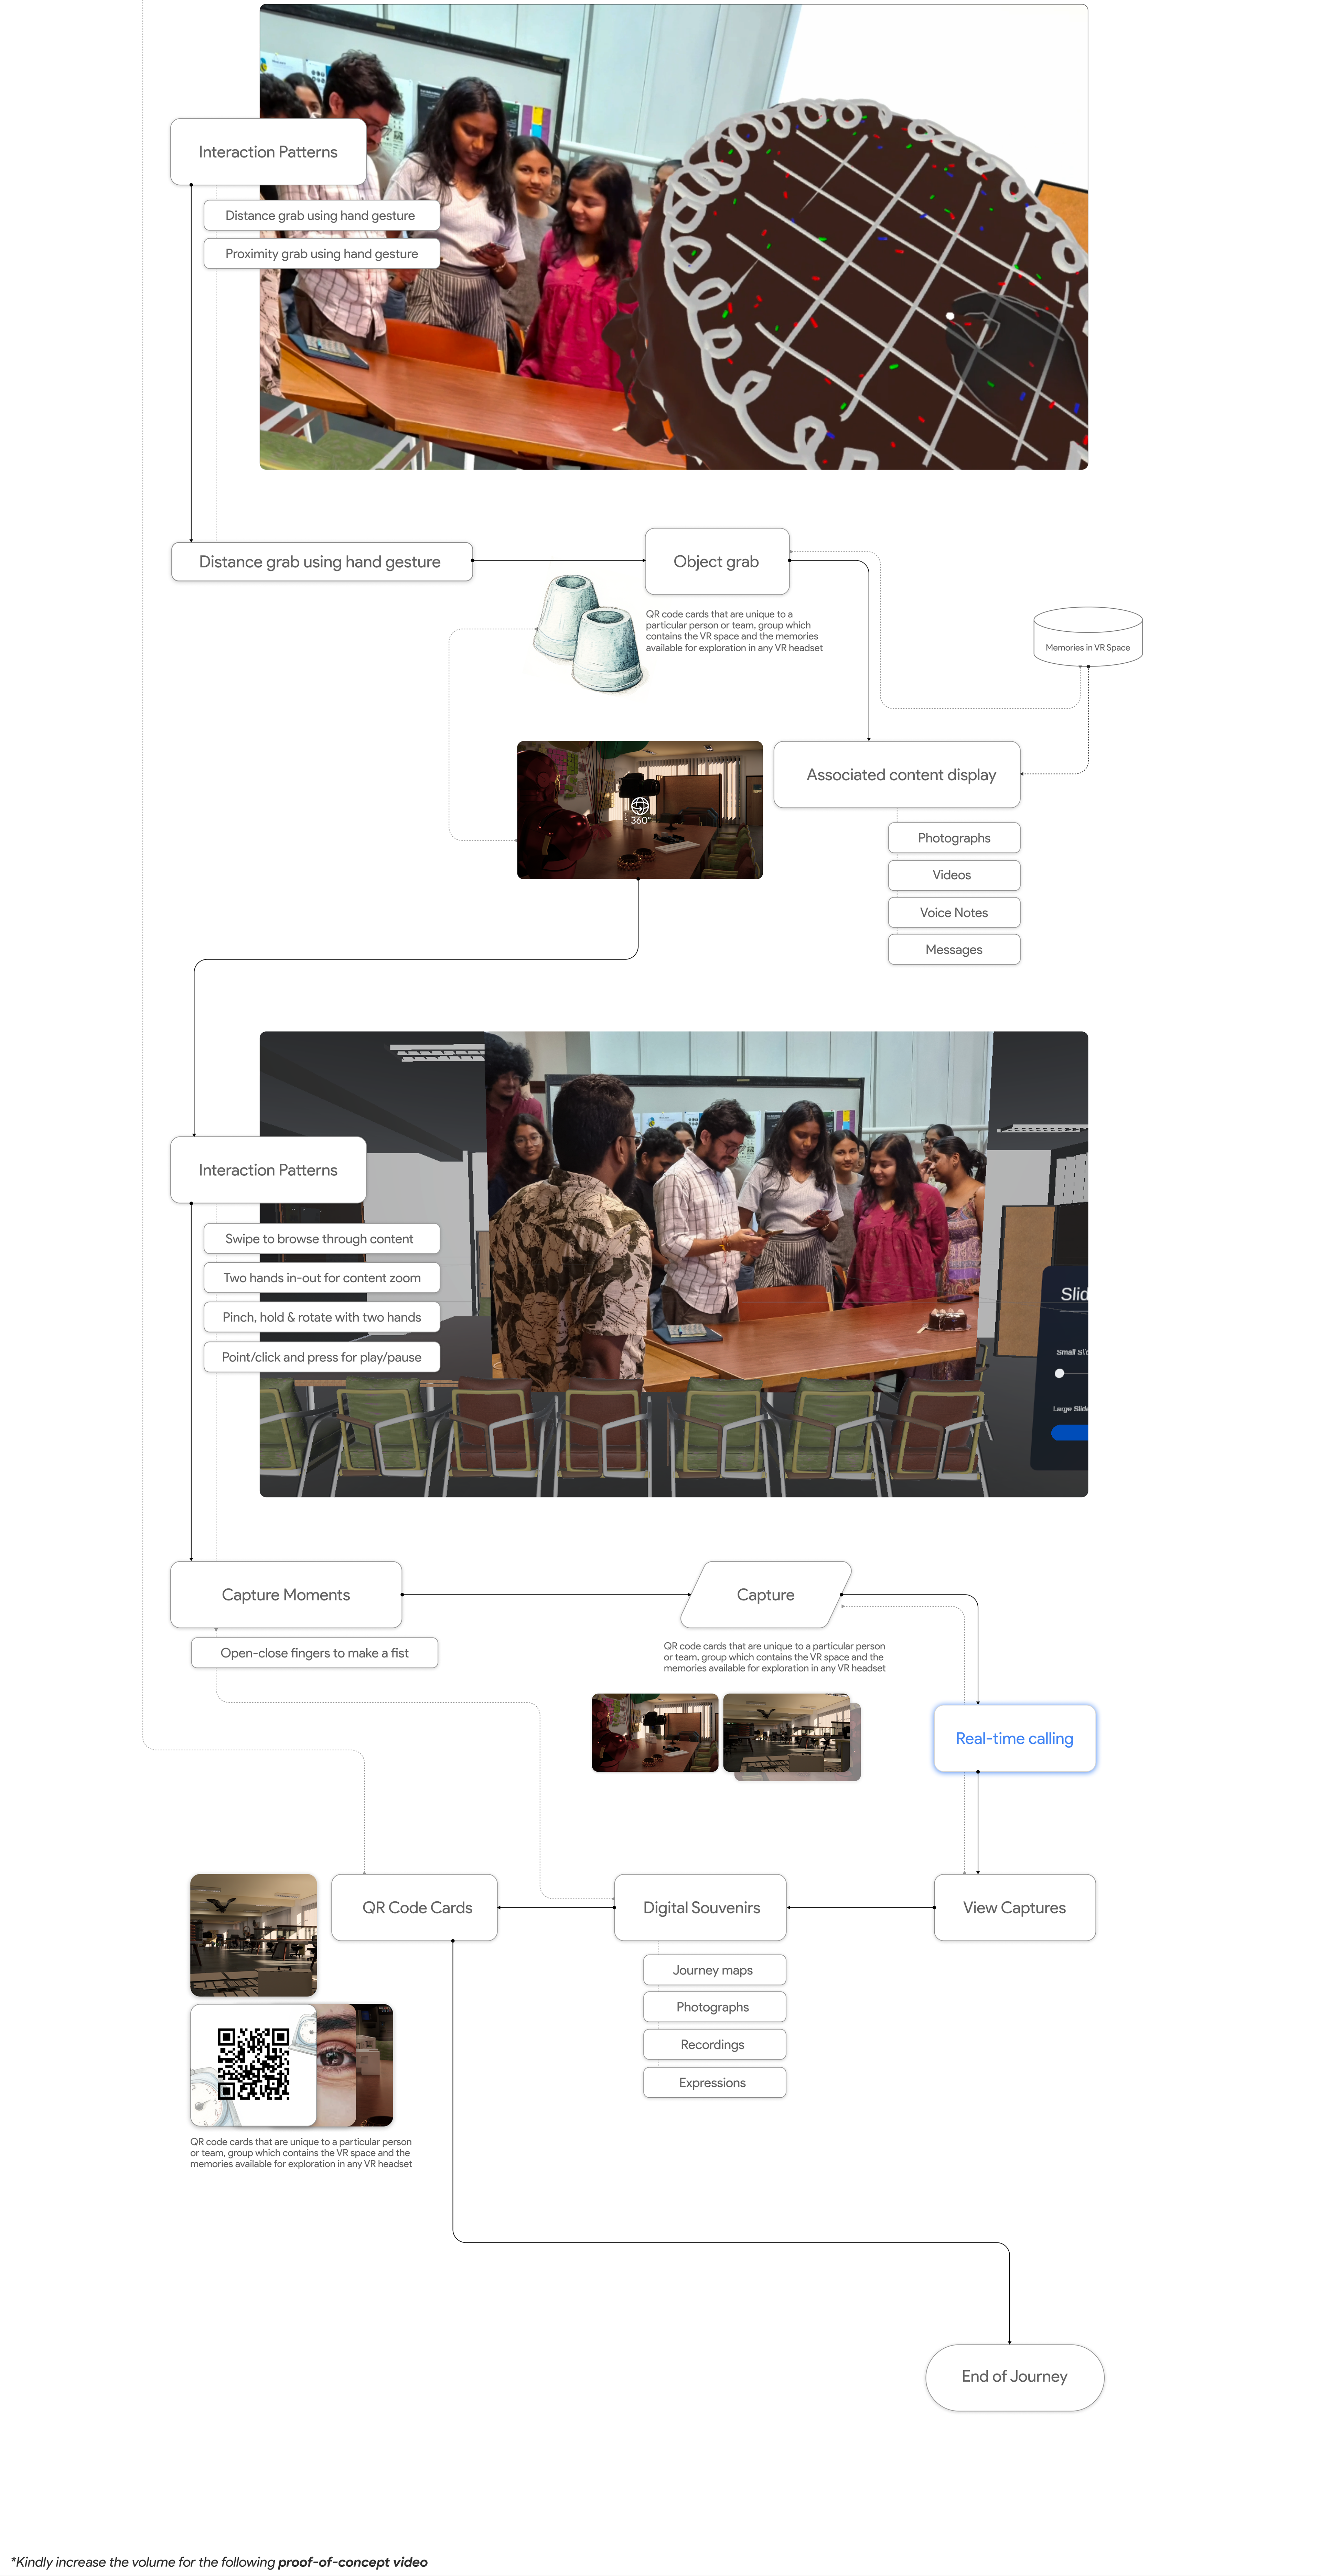Screen dimensions: 1321x2576
Task: Click the Open-close fingers to make a fist label
Action: click(x=314, y=1653)
